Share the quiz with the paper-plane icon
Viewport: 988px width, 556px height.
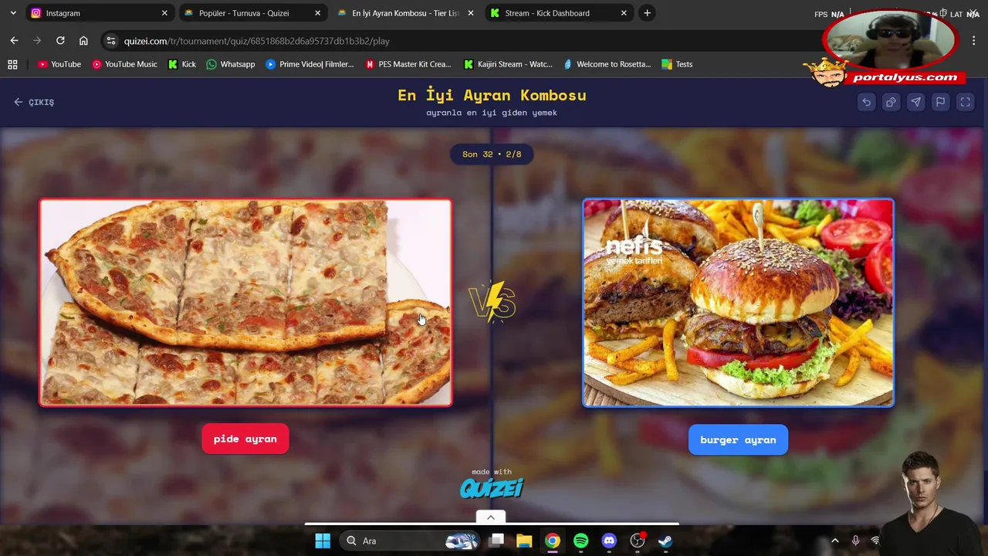click(x=915, y=102)
